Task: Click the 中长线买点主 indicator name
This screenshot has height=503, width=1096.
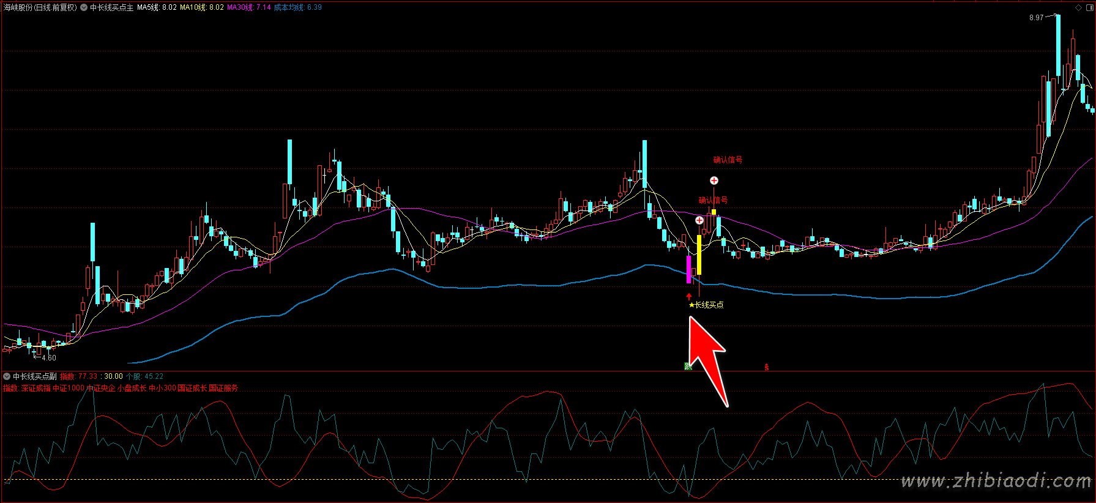Action: coord(111,8)
